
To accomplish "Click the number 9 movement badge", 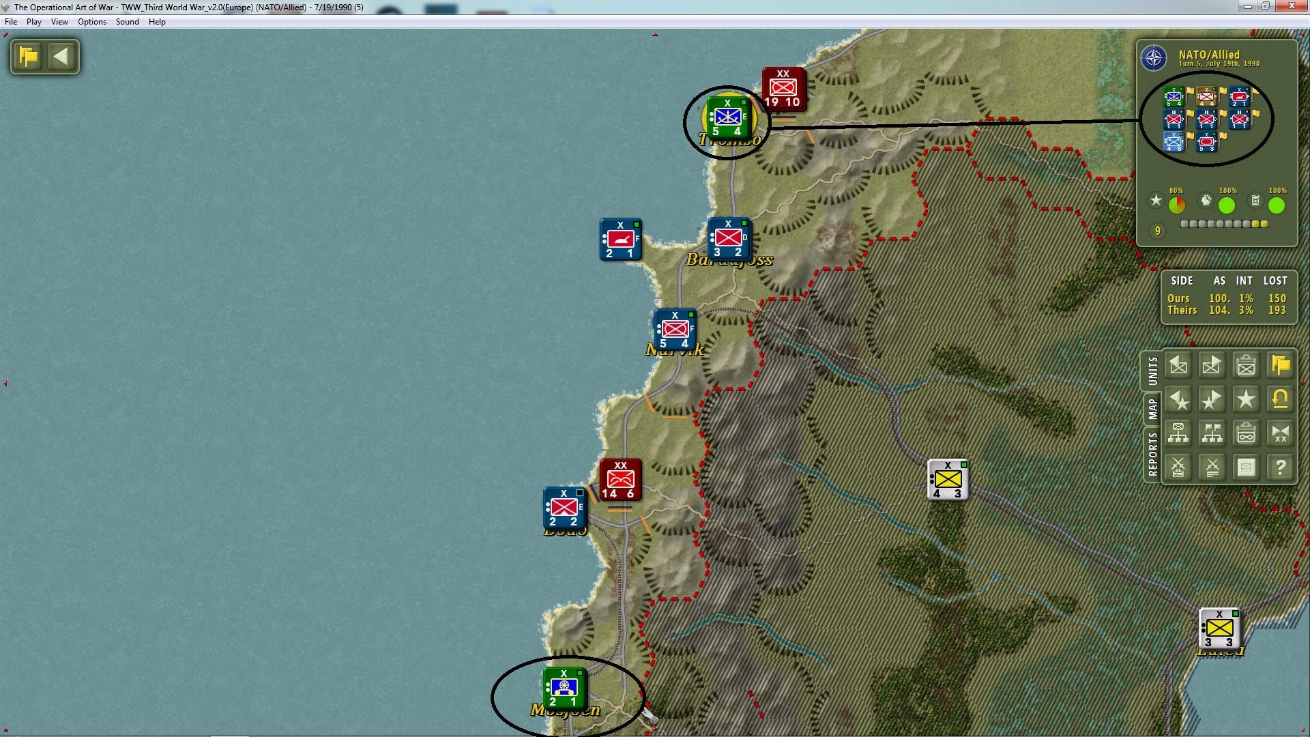I will tap(1157, 231).
